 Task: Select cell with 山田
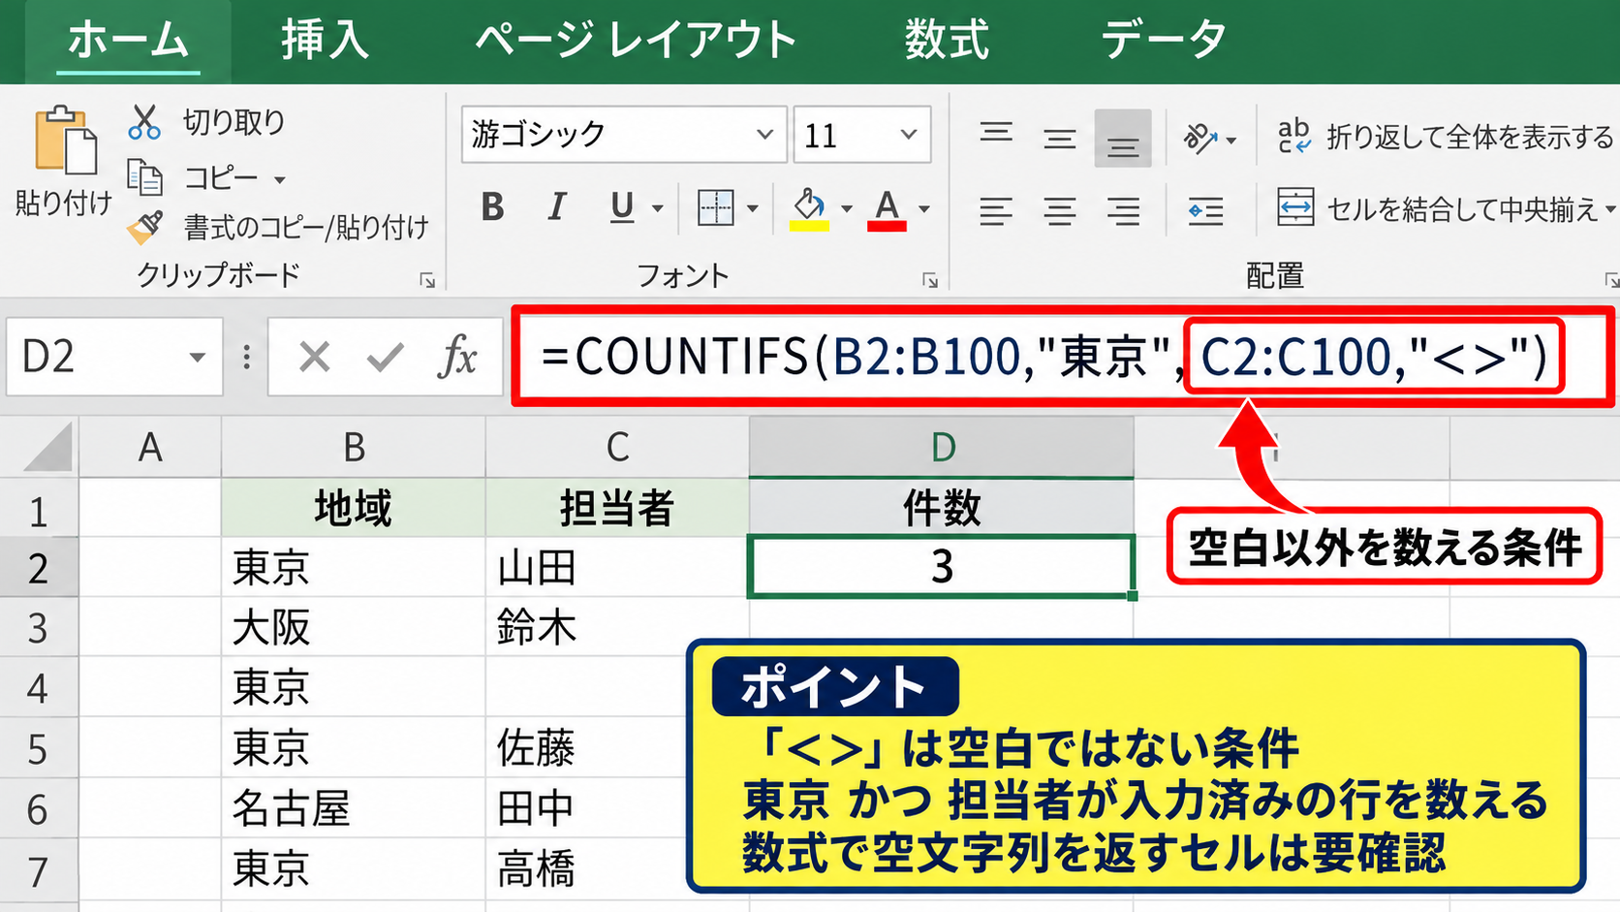pos(617,567)
